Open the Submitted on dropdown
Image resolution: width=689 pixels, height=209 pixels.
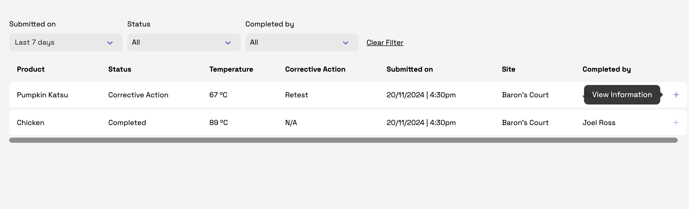click(66, 42)
